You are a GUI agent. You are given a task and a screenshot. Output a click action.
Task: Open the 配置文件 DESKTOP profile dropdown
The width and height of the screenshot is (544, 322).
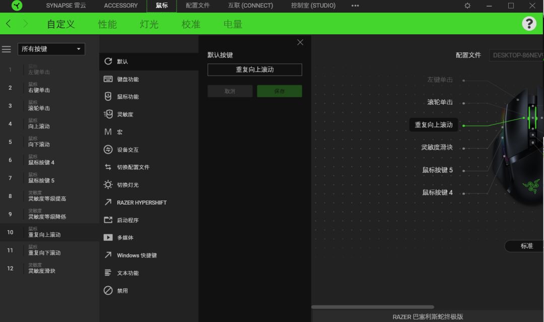(x=516, y=55)
